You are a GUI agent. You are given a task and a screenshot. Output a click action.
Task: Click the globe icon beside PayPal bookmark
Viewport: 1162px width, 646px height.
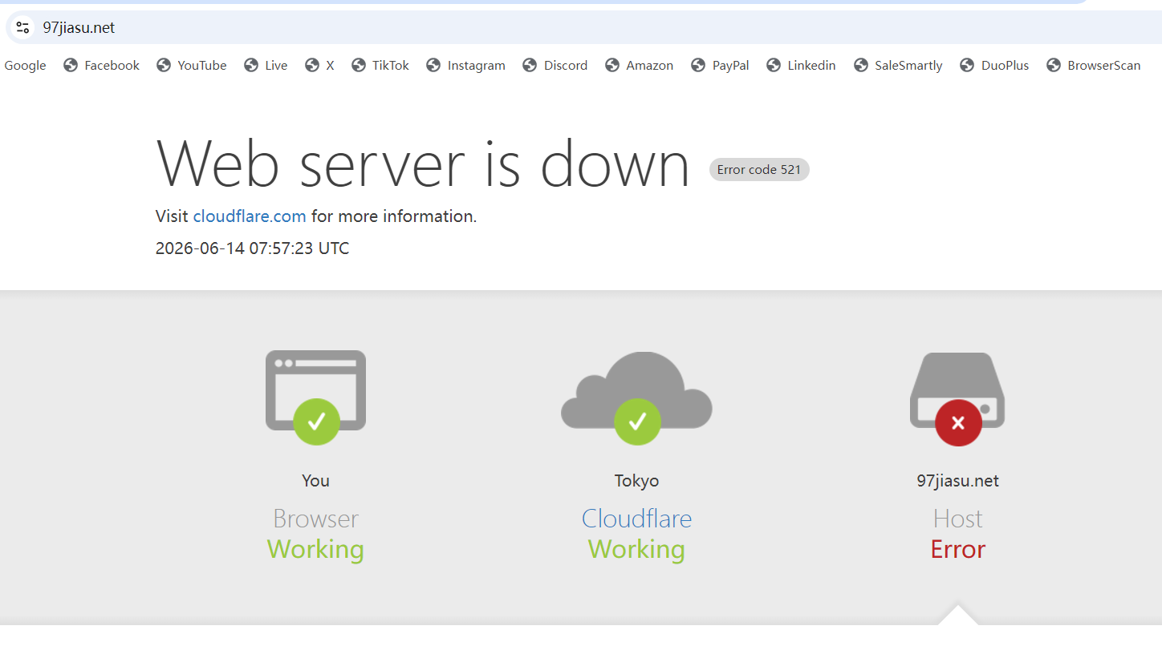click(698, 66)
